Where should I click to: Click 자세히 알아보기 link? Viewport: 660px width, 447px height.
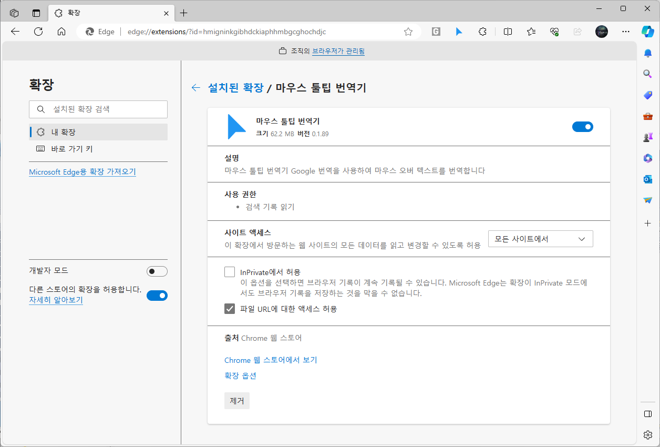(x=56, y=300)
